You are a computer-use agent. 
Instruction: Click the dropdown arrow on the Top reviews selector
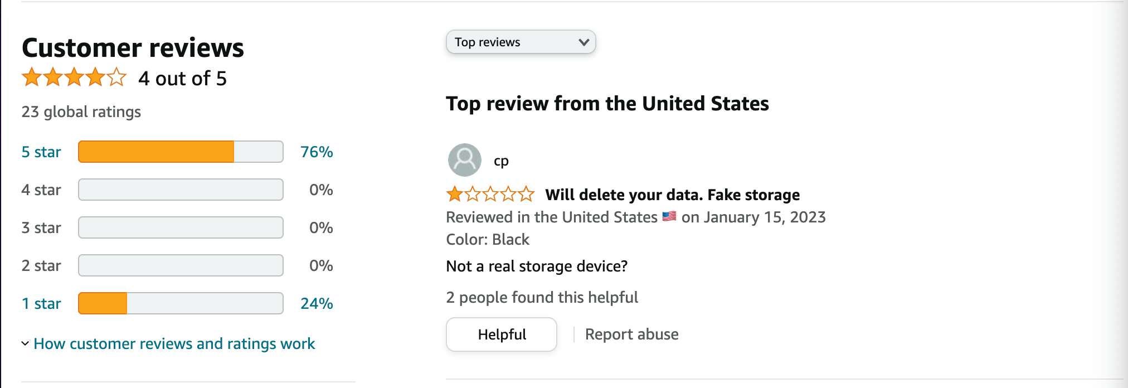tap(583, 42)
